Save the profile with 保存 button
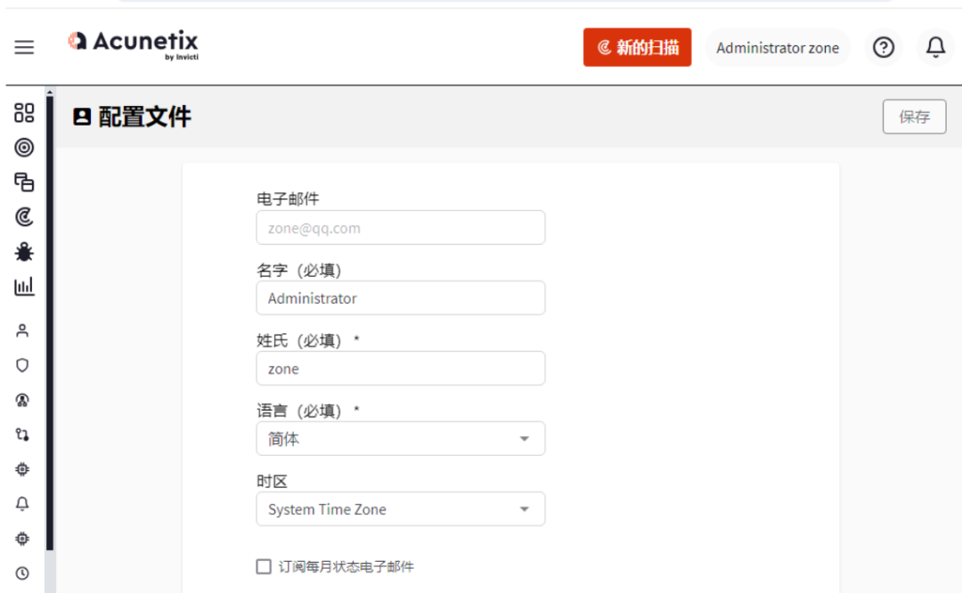This screenshot has height=593, width=962. (x=914, y=117)
